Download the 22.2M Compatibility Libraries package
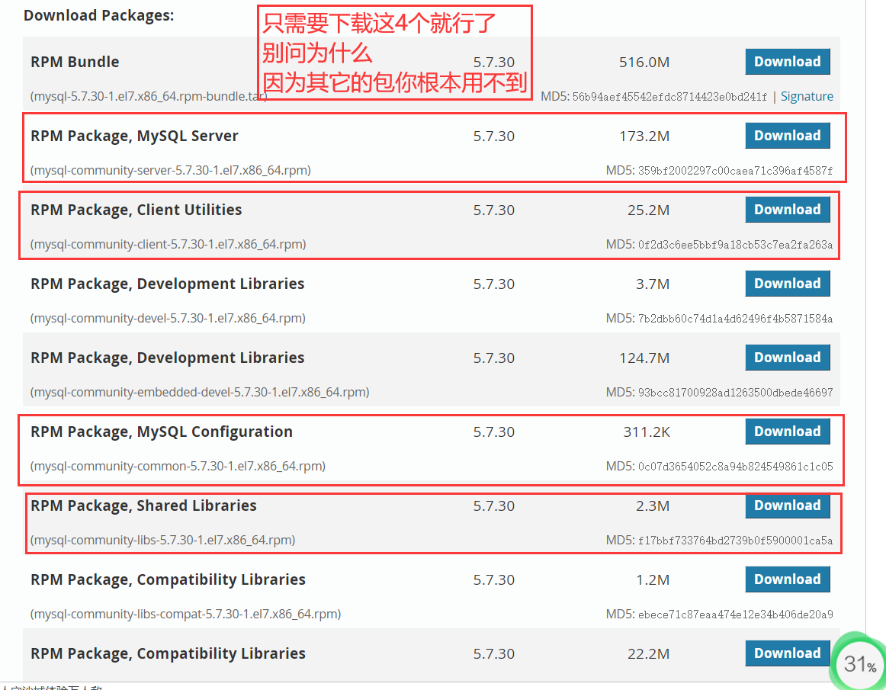The width and height of the screenshot is (886, 690). (788, 653)
